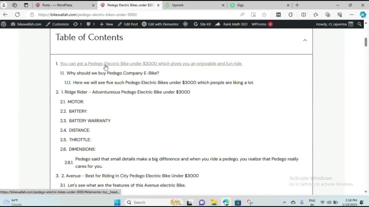Image resolution: width=369 pixels, height=207 pixels.
Task: Open the favorites list
Action: 316,15
